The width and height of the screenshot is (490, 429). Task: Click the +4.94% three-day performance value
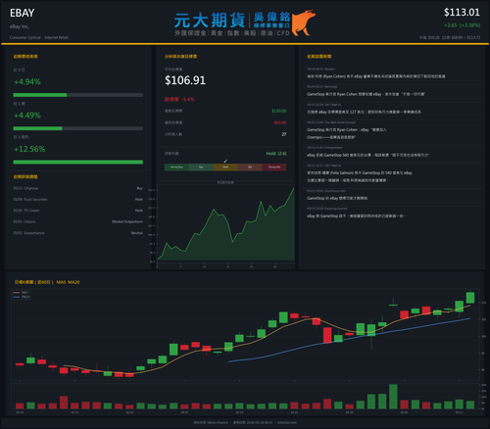[x=27, y=81]
